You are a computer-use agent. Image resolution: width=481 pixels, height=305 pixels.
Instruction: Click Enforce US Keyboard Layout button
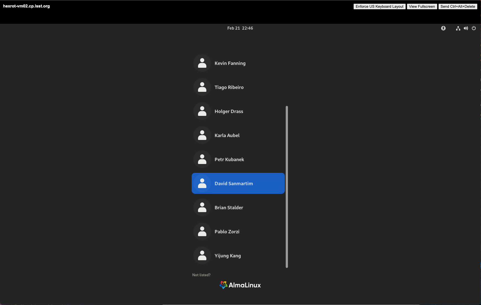[x=379, y=6]
